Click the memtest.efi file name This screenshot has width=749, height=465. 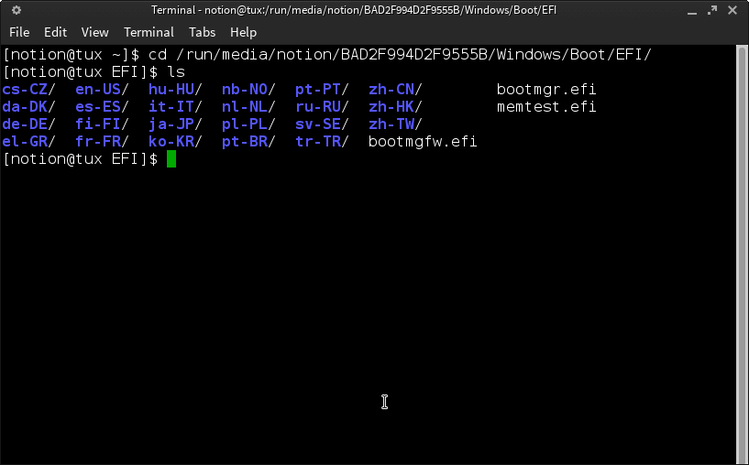click(546, 107)
